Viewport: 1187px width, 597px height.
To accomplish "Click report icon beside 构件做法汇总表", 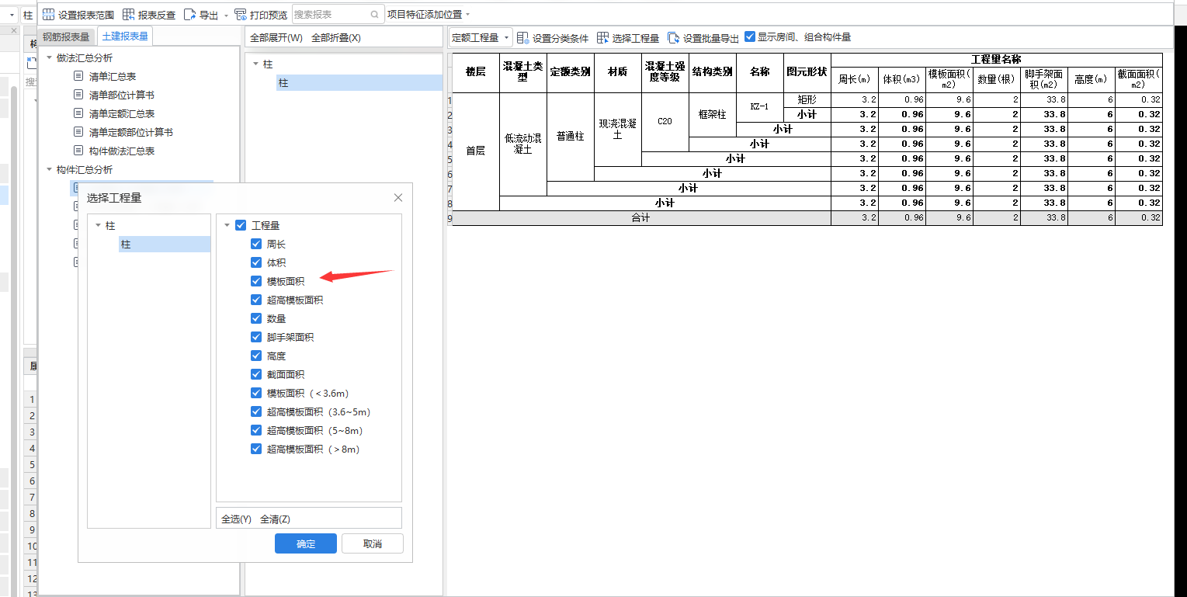I will click(x=78, y=151).
